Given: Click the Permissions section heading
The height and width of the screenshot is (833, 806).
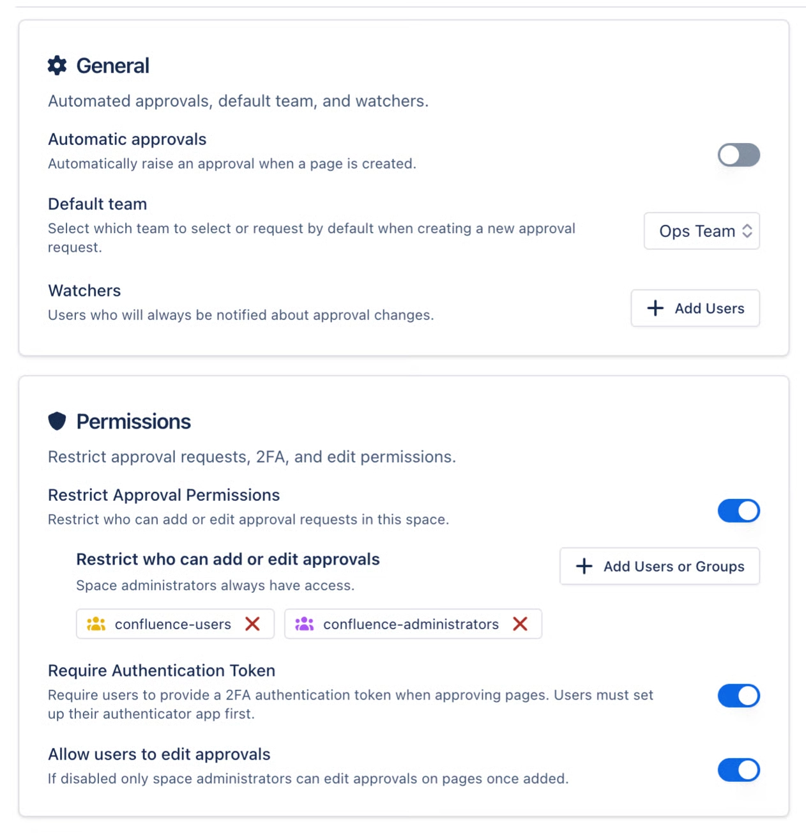Looking at the screenshot, I should click(133, 420).
